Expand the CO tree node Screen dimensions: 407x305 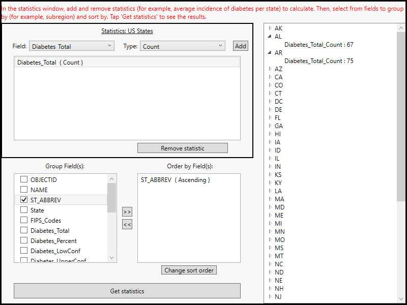click(x=270, y=85)
